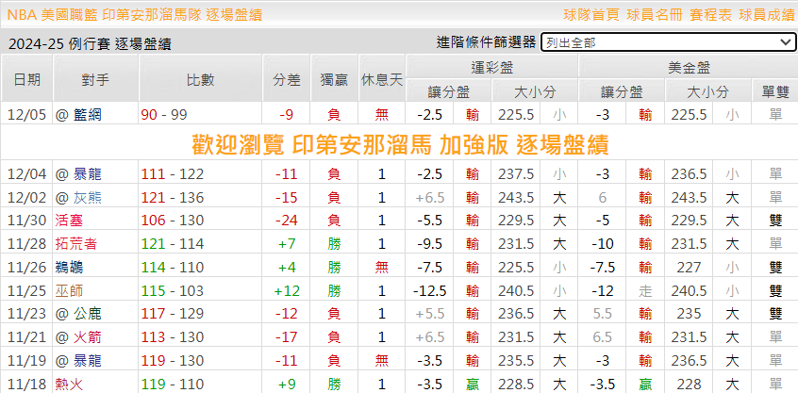Click the 12/05 date cell
Screen dimensions: 798x393
tap(27, 115)
